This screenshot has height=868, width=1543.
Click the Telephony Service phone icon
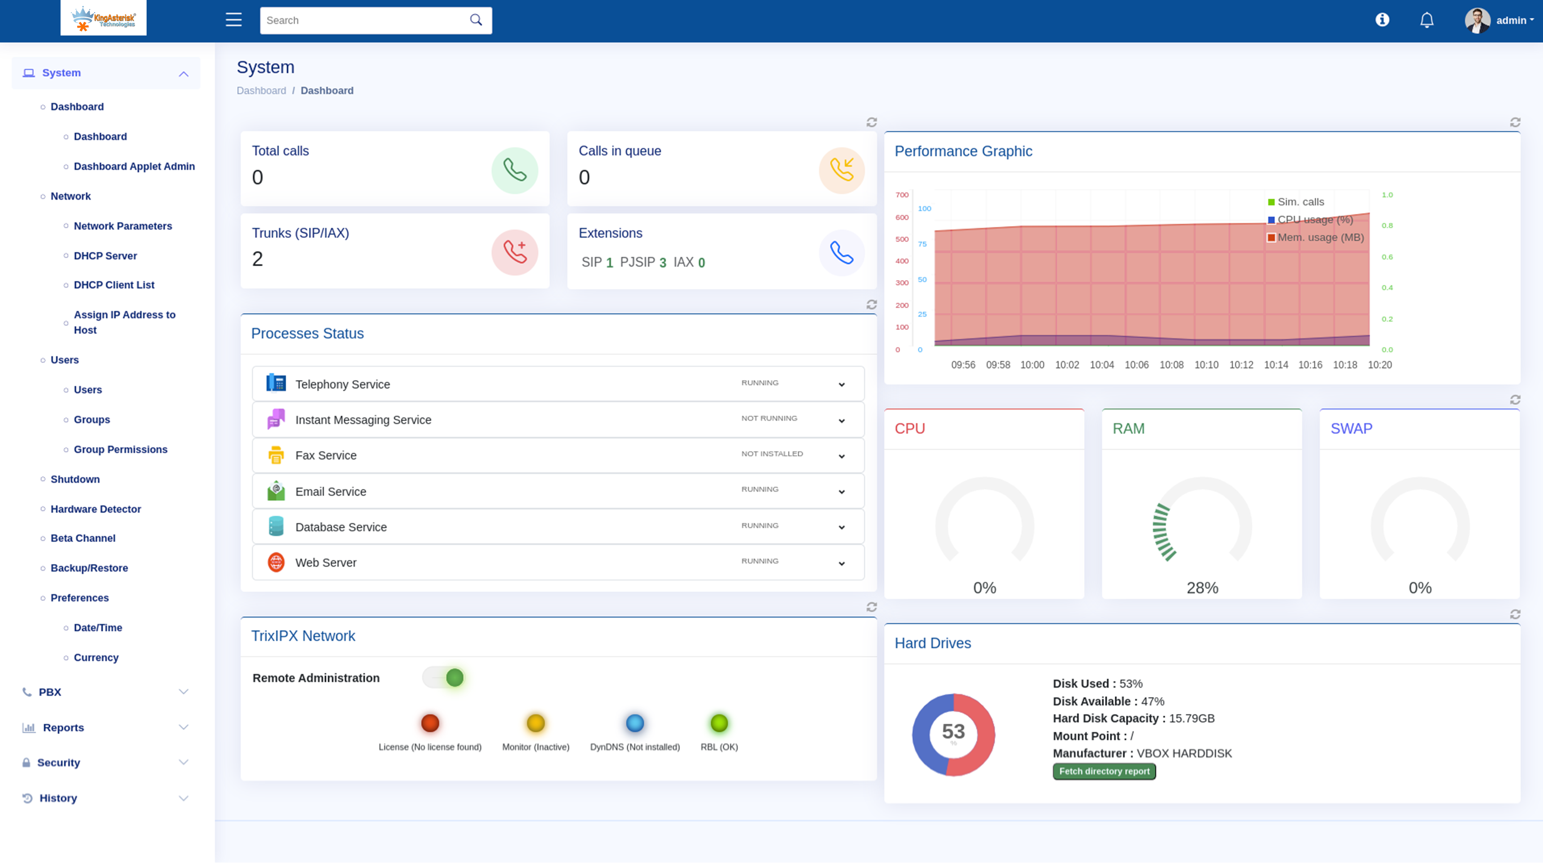click(x=276, y=383)
